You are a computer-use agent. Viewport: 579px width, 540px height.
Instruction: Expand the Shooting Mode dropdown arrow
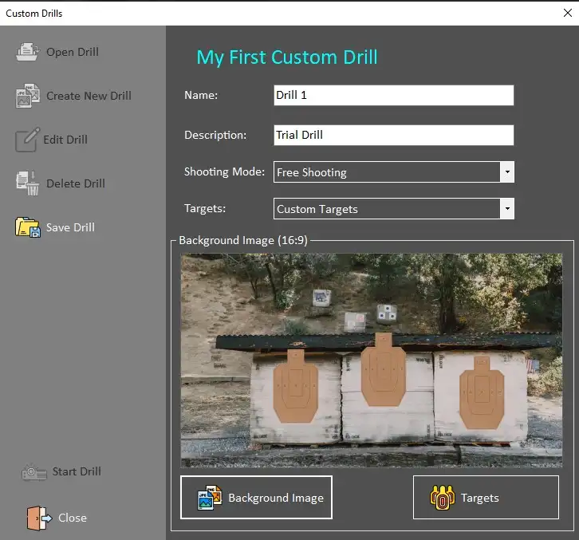(x=506, y=171)
